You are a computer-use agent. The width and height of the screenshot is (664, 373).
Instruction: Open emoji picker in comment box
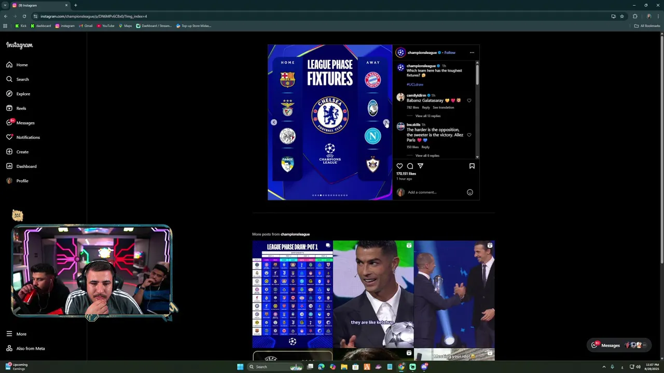point(470,192)
